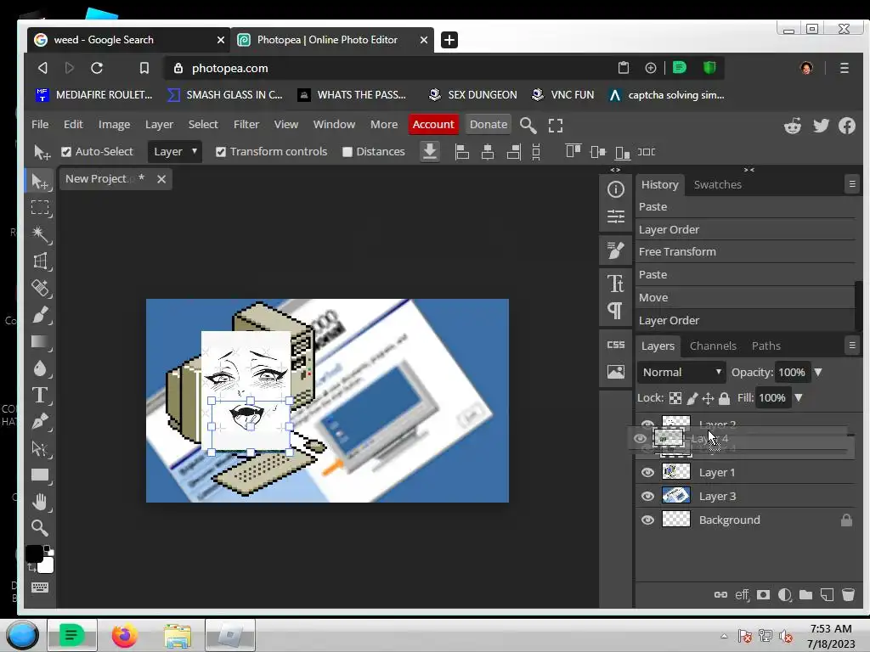The image size is (870, 652).
Task: Toggle fullscreen mode icon
Action: 556,126
